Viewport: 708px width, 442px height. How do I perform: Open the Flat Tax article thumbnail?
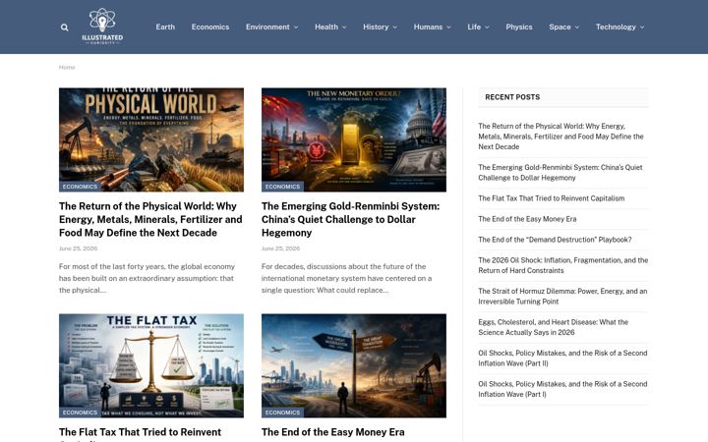point(151,365)
